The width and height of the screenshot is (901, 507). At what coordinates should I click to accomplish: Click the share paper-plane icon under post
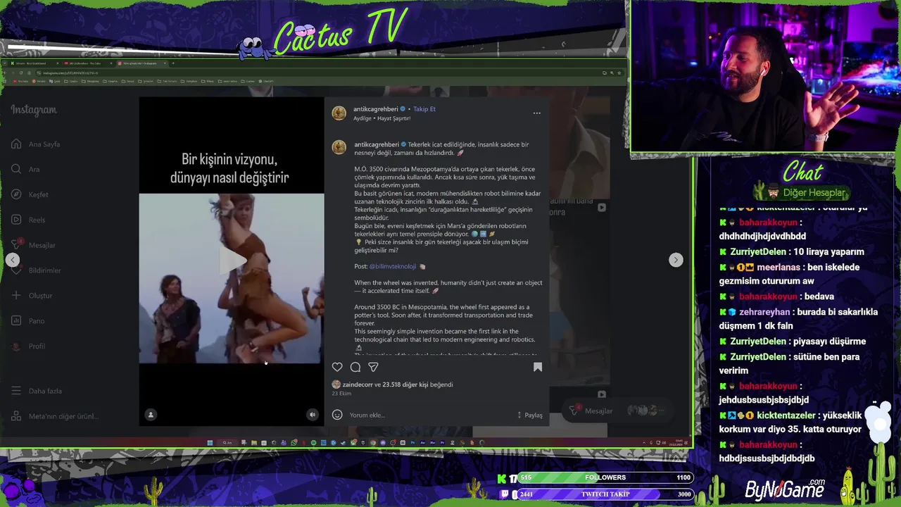373,367
